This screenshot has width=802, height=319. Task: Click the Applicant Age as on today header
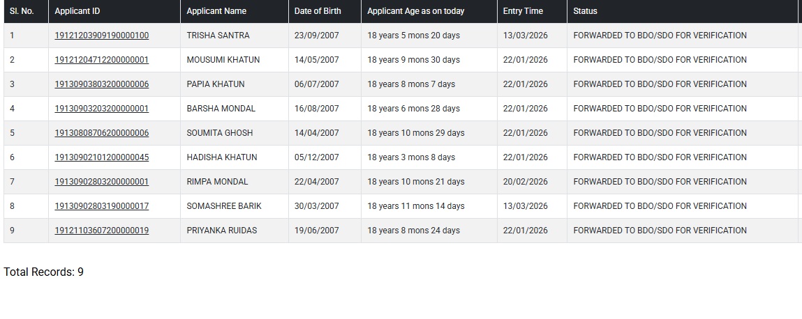click(x=415, y=11)
